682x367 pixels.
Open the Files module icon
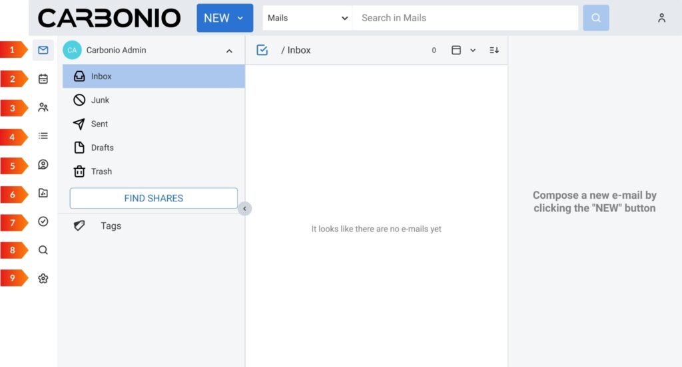tap(43, 193)
